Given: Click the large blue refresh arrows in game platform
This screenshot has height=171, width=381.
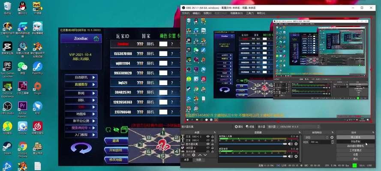Looking at the screenshot, I should click(81, 148).
